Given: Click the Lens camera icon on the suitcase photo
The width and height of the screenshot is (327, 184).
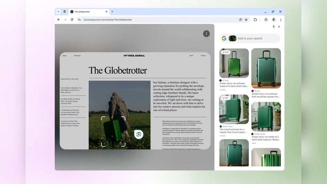Looking at the screenshot, I should pos(139,134).
